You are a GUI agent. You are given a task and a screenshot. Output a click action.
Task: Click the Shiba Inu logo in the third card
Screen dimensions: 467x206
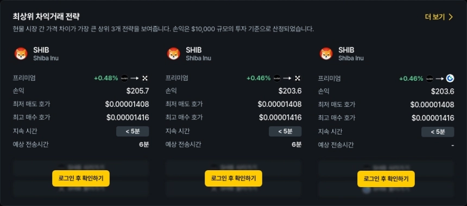click(x=326, y=54)
